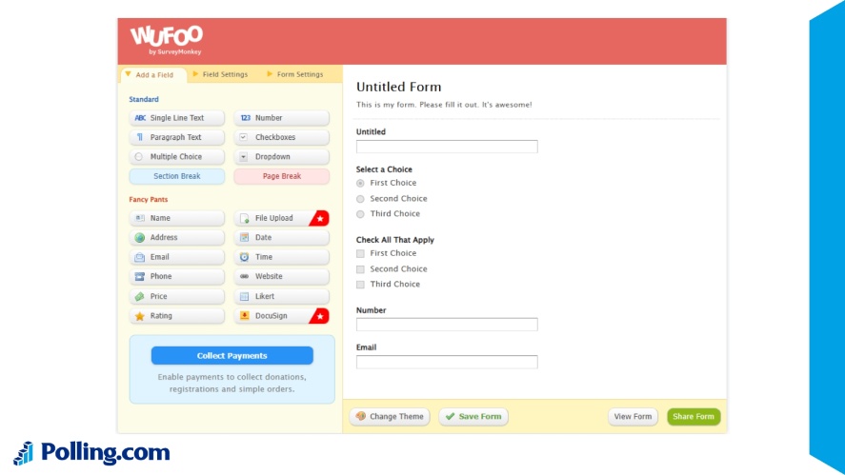Viewport: 845px width, 475px height.
Task: Click the Untitled text input field
Action: [447, 147]
